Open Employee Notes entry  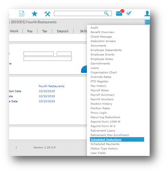pyautogui.click(x=102, y=59)
